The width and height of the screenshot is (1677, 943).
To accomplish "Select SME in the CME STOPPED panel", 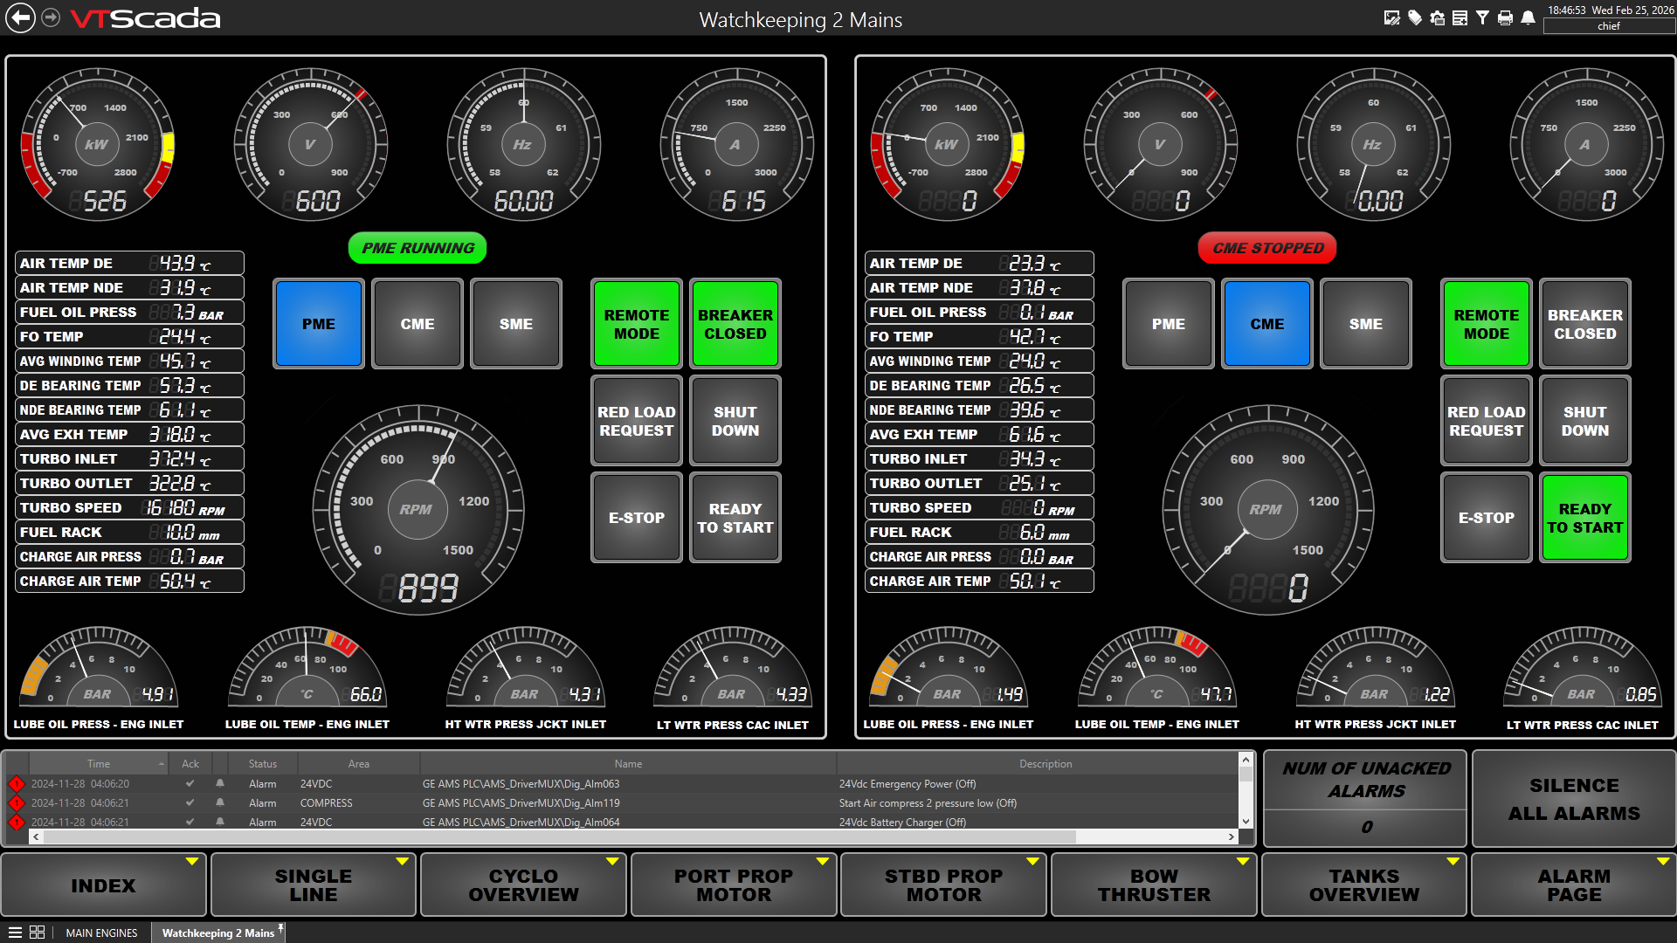I will (1366, 324).
